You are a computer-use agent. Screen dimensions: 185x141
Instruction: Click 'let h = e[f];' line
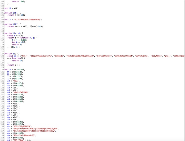[x=18, y=42]
